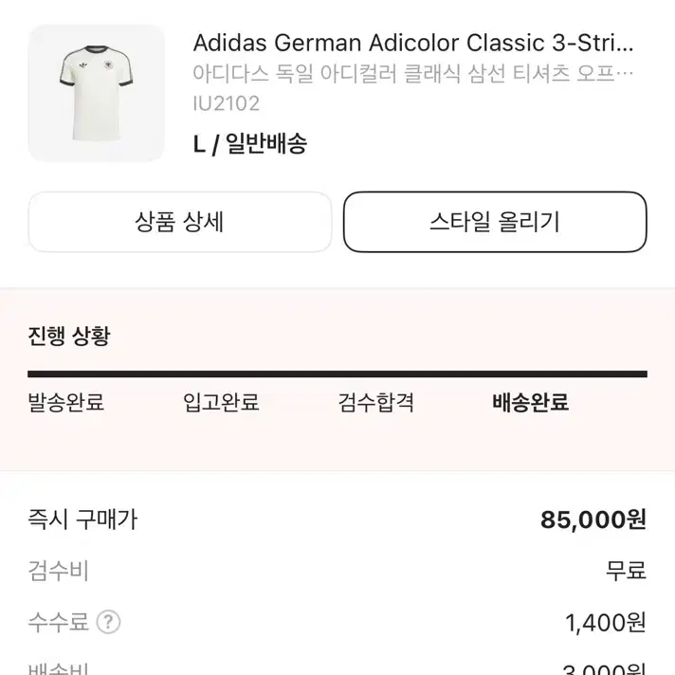Tap the 수수료 fee label
The width and height of the screenshot is (675, 675).
click(58, 622)
